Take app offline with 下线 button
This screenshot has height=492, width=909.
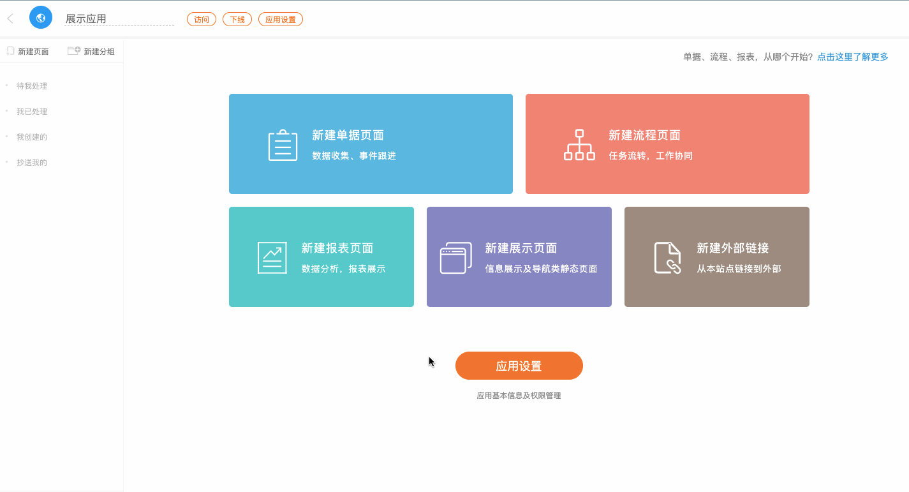click(x=237, y=19)
